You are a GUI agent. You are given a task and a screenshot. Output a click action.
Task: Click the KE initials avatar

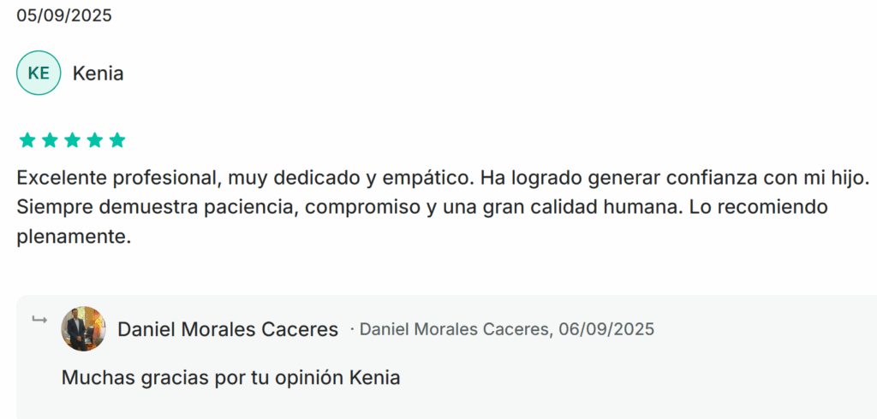point(39,74)
